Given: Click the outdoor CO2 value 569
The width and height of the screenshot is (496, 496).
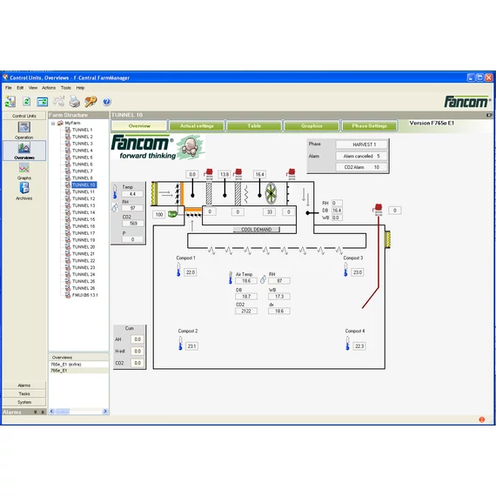Looking at the screenshot, I should 133,224.
